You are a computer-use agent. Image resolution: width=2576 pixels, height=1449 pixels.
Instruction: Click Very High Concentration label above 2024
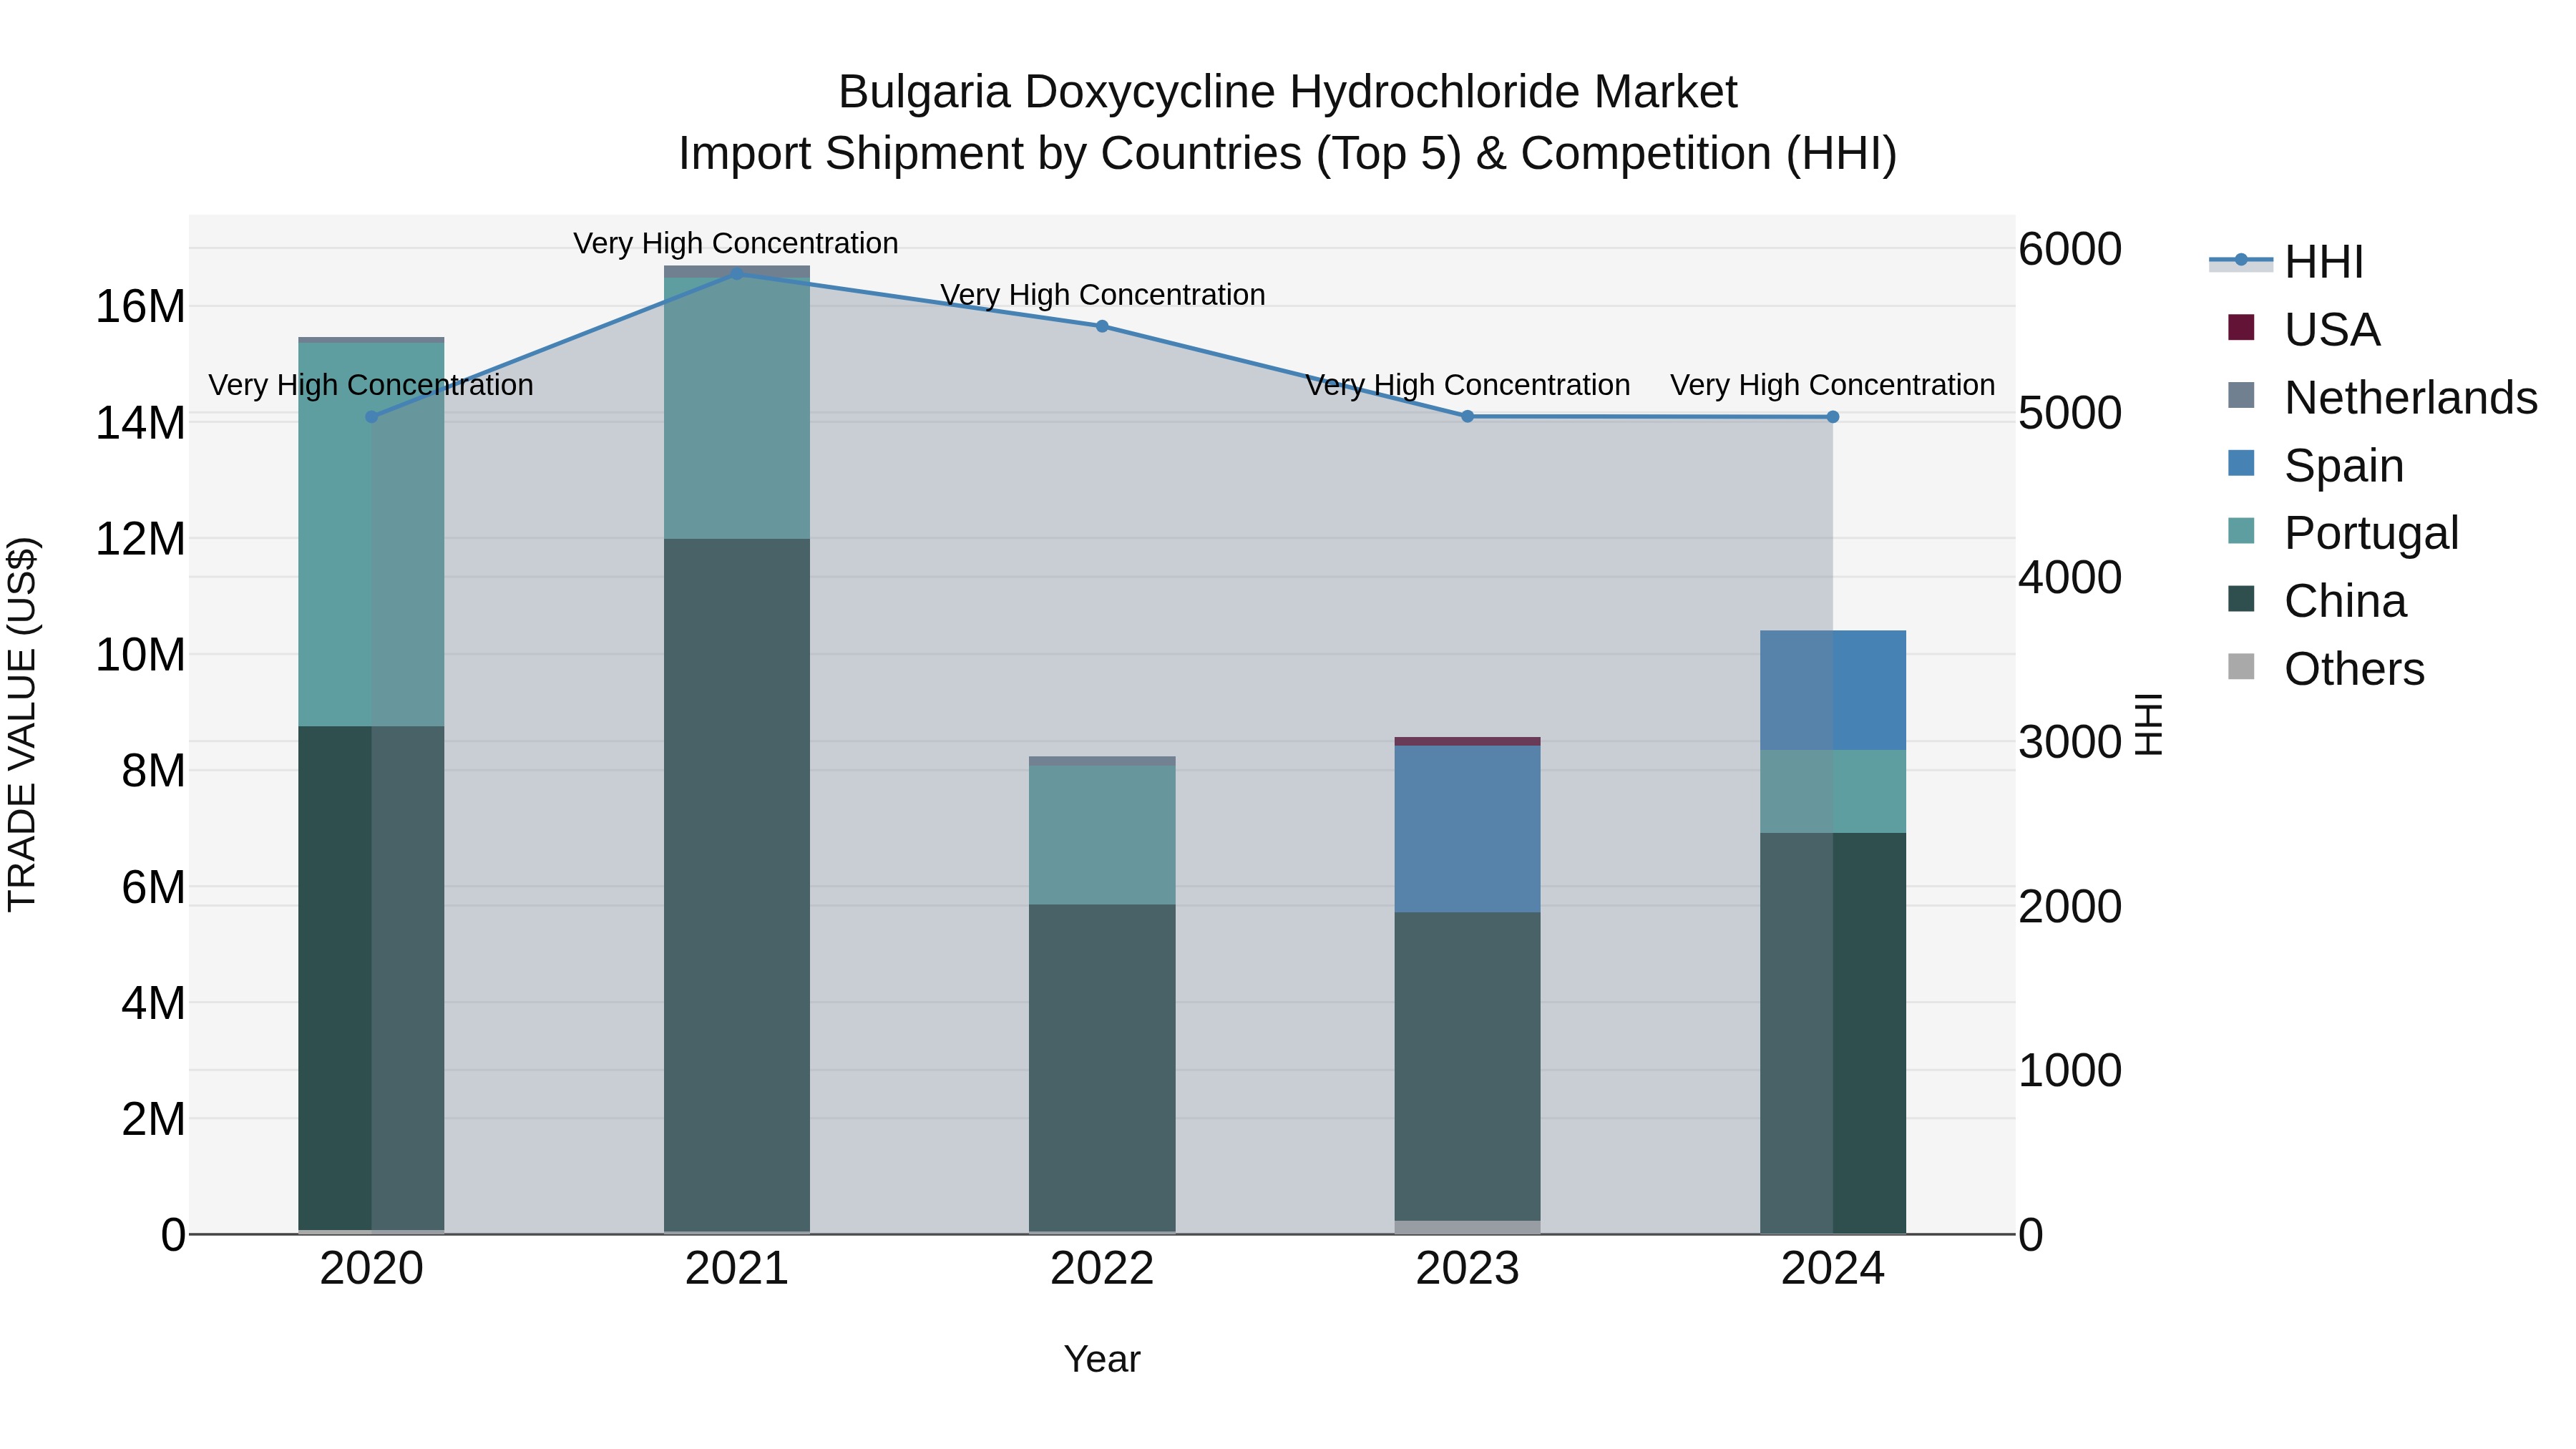click(1833, 385)
